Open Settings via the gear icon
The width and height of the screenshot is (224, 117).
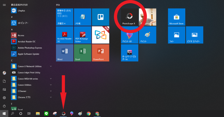tap(4, 98)
